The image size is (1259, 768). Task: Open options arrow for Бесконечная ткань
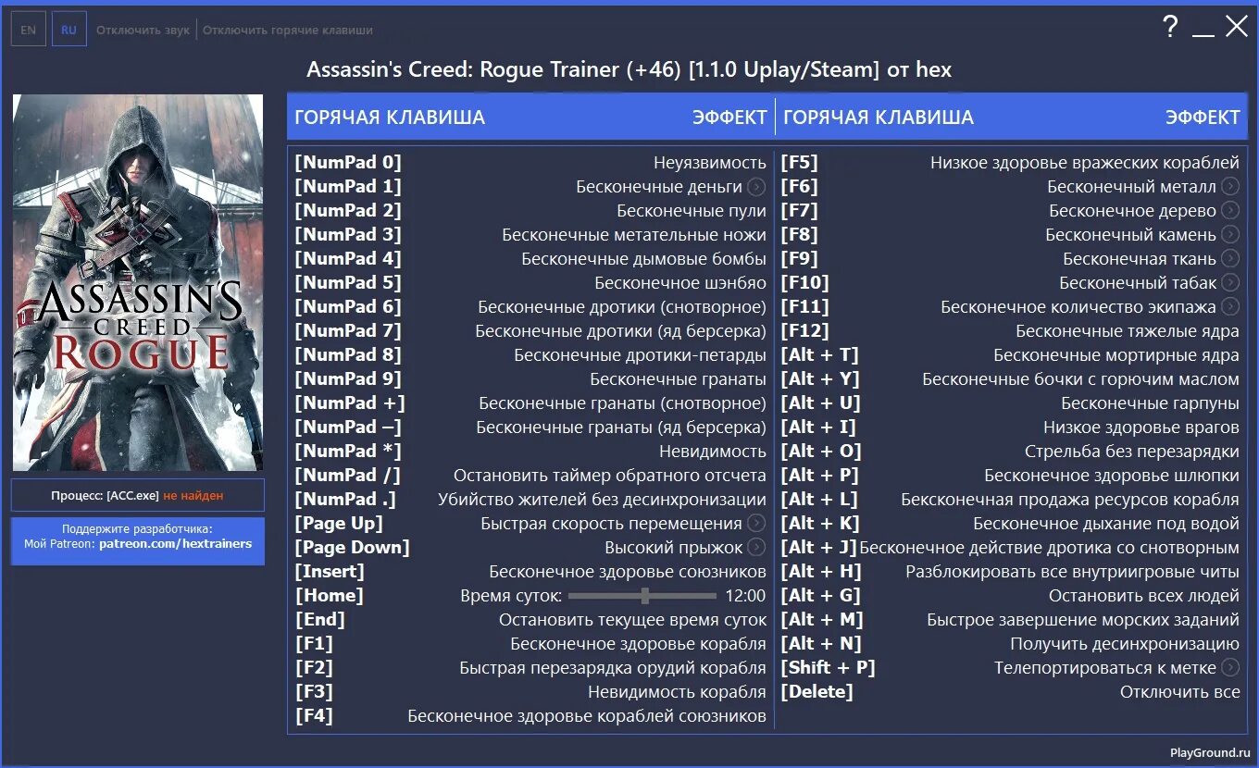(1229, 259)
